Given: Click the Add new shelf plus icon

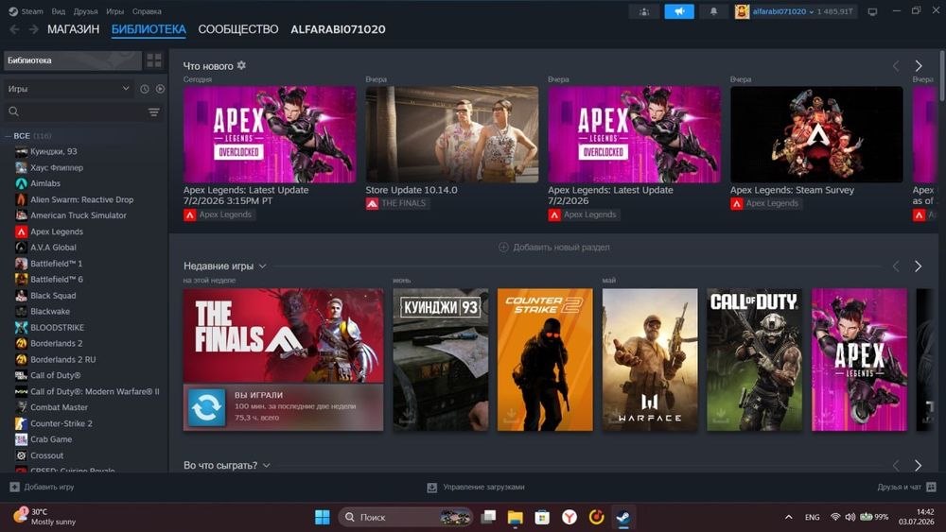Looking at the screenshot, I should (x=503, y=247).
